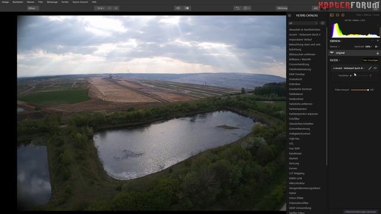The image size is (381, 214).
Task: Select Anpassbarer Verlauf filter
Action: coord(300,40)
